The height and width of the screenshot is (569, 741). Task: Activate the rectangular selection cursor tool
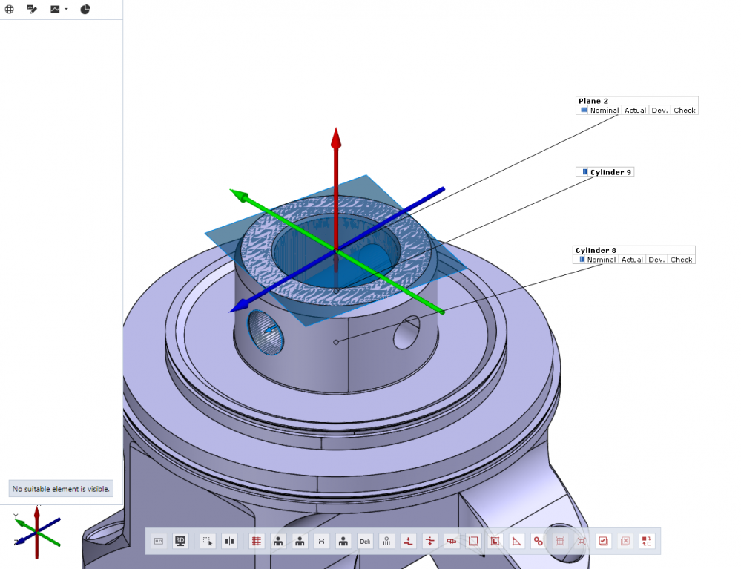(208, 541)
